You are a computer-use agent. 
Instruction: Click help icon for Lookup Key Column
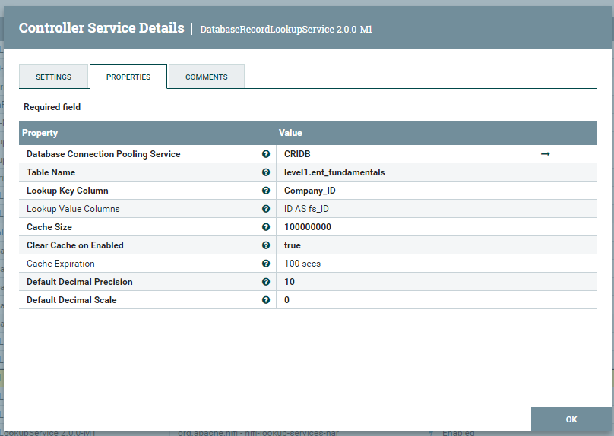266,191
